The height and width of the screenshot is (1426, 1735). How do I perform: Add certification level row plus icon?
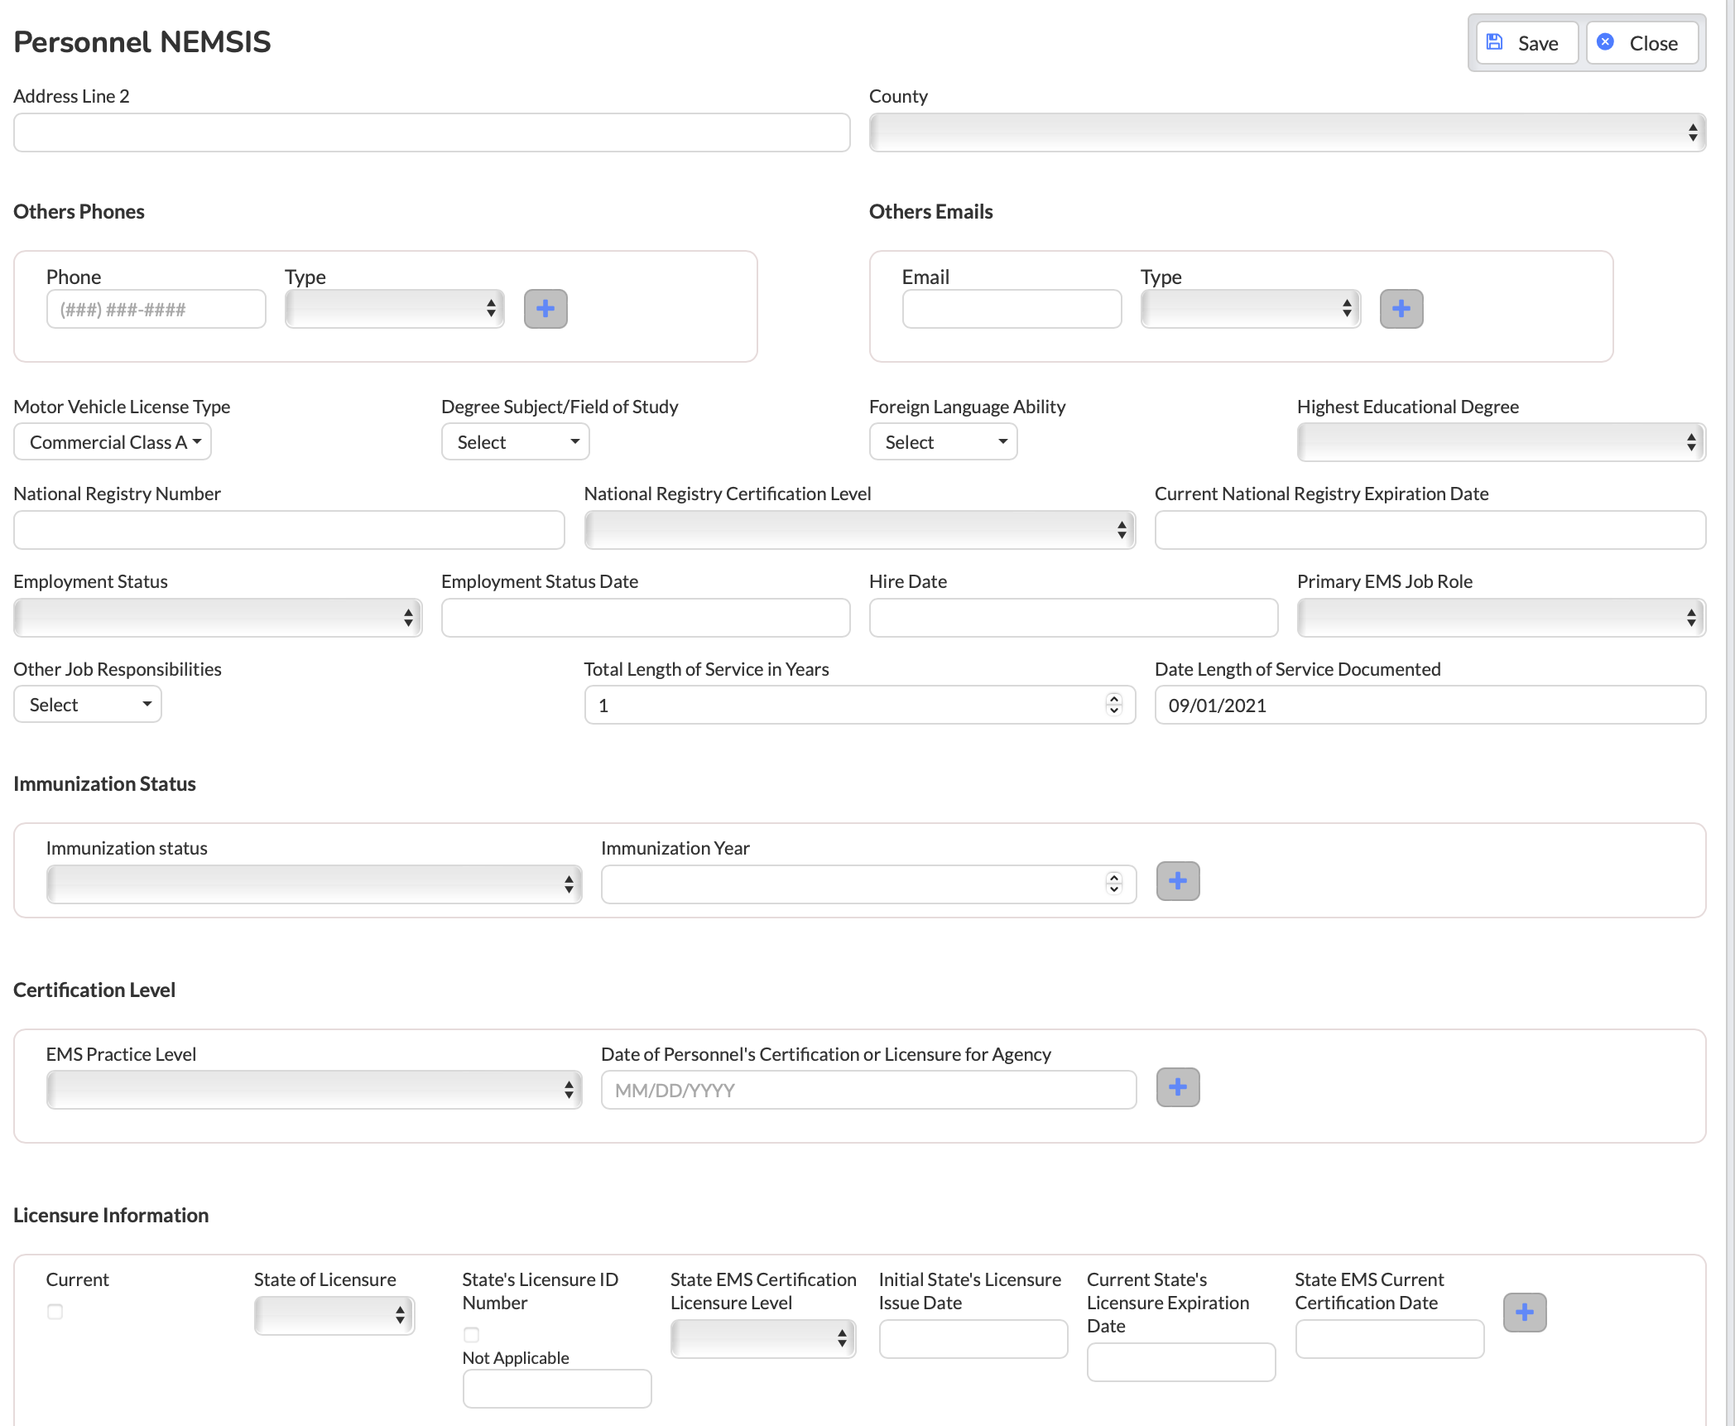click(x=1178, y=1087)
